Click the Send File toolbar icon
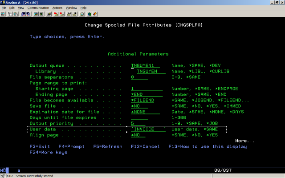Screen dimensions: 285x178 tap(23, 13)
